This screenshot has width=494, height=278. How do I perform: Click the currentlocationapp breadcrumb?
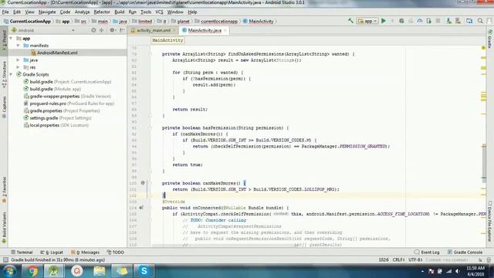pyautogui.click(x=216, y=22)
